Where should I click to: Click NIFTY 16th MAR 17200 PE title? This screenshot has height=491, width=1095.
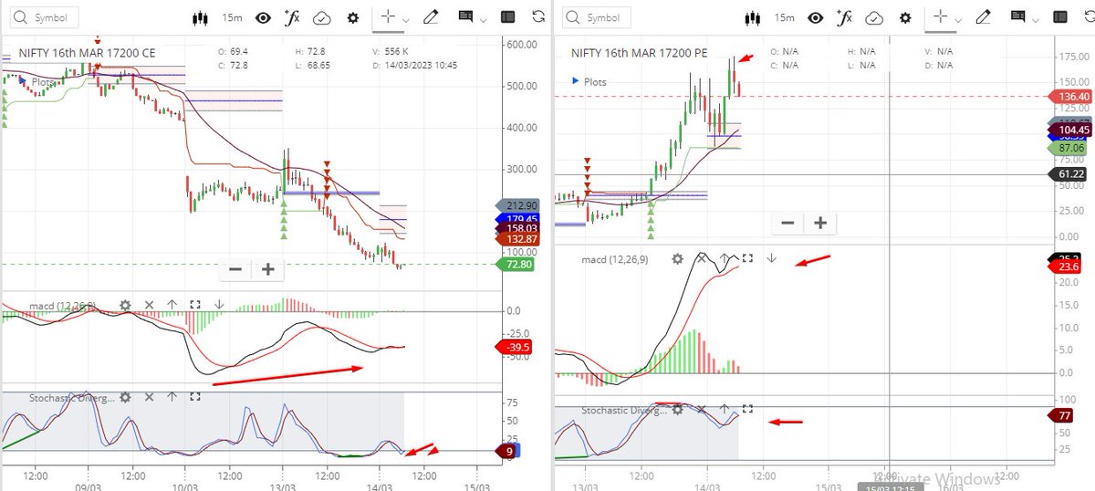coord(640,54)
